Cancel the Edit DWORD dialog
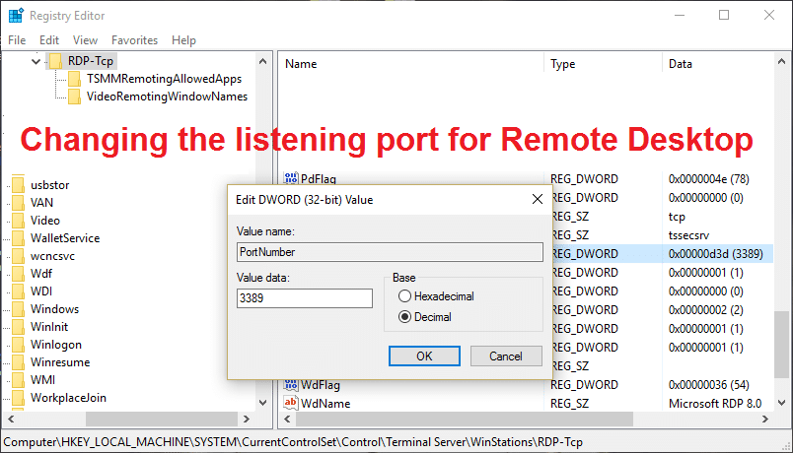The width and height of the screenshot is (793, 453). pos(506,356)
